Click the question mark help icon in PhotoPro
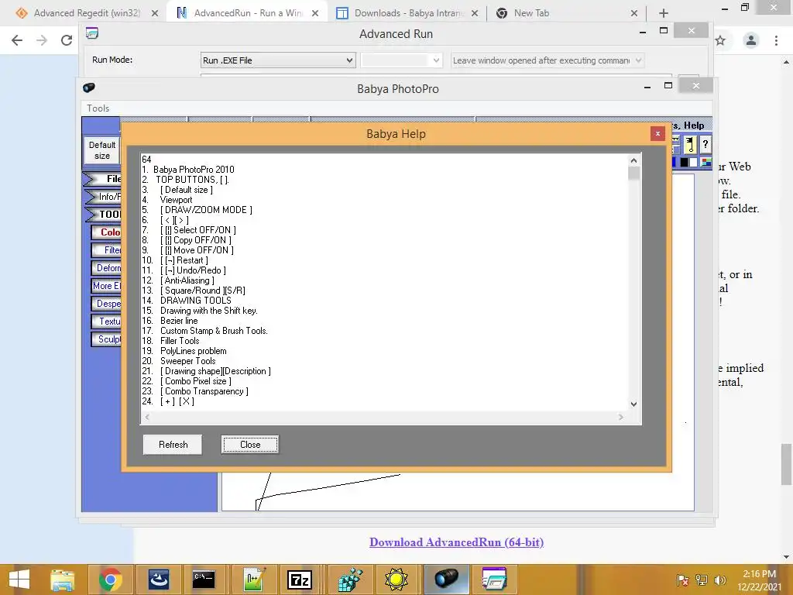The height and width of the screenshot is (595, 793). coord(705,145)
